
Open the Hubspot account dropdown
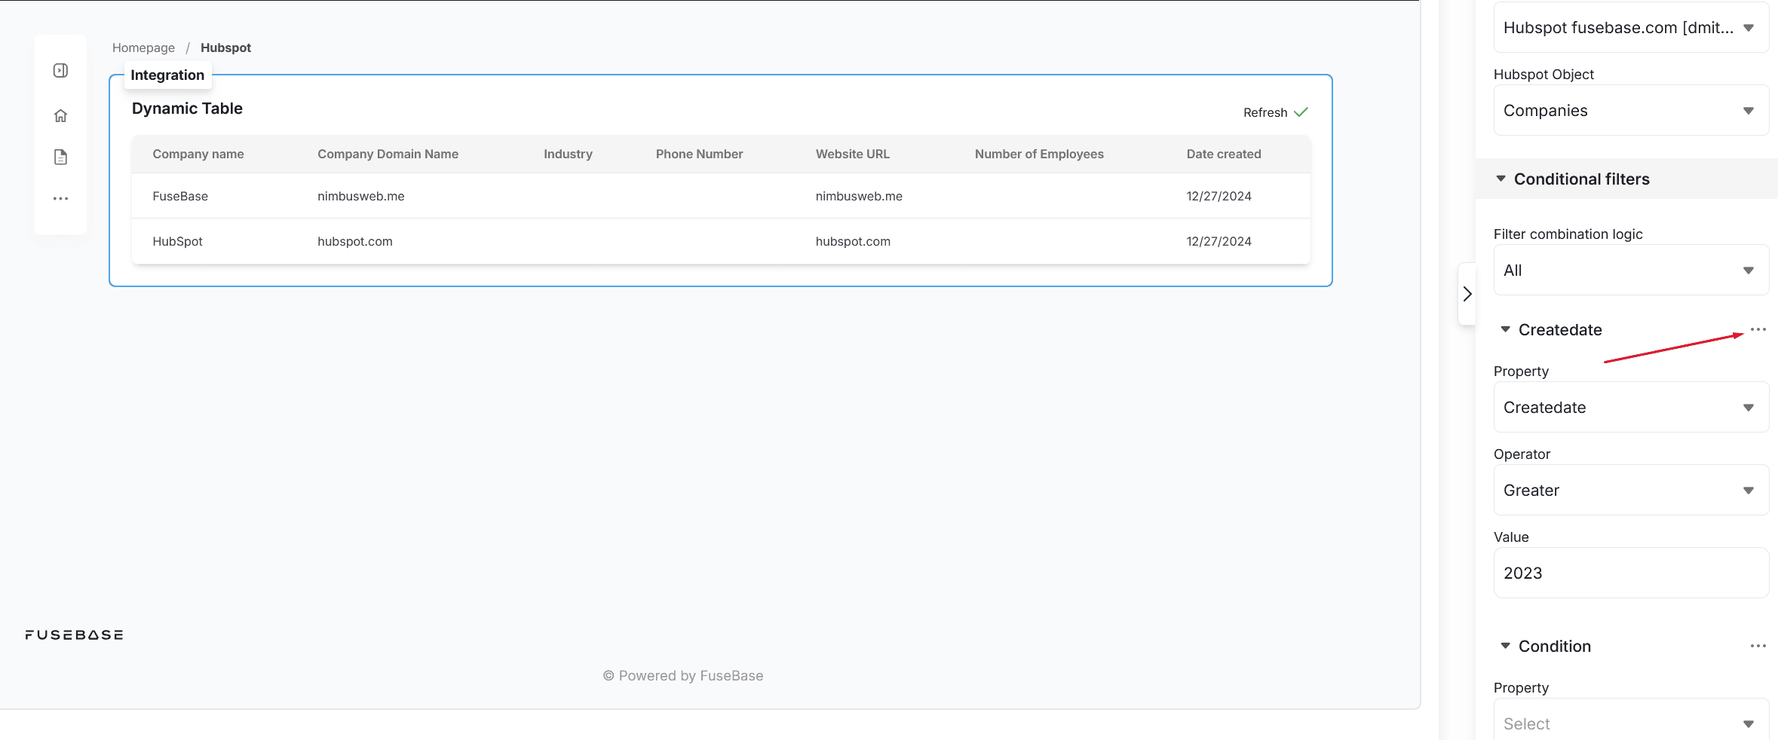[x=1631, y=28]
